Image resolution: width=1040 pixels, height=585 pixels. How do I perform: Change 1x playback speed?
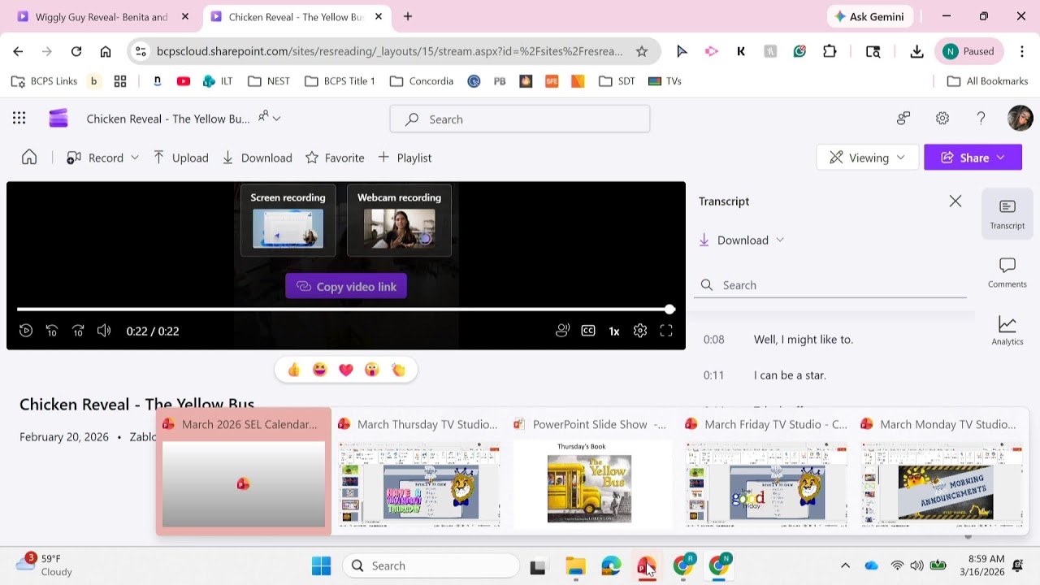(x=614, y=331)
